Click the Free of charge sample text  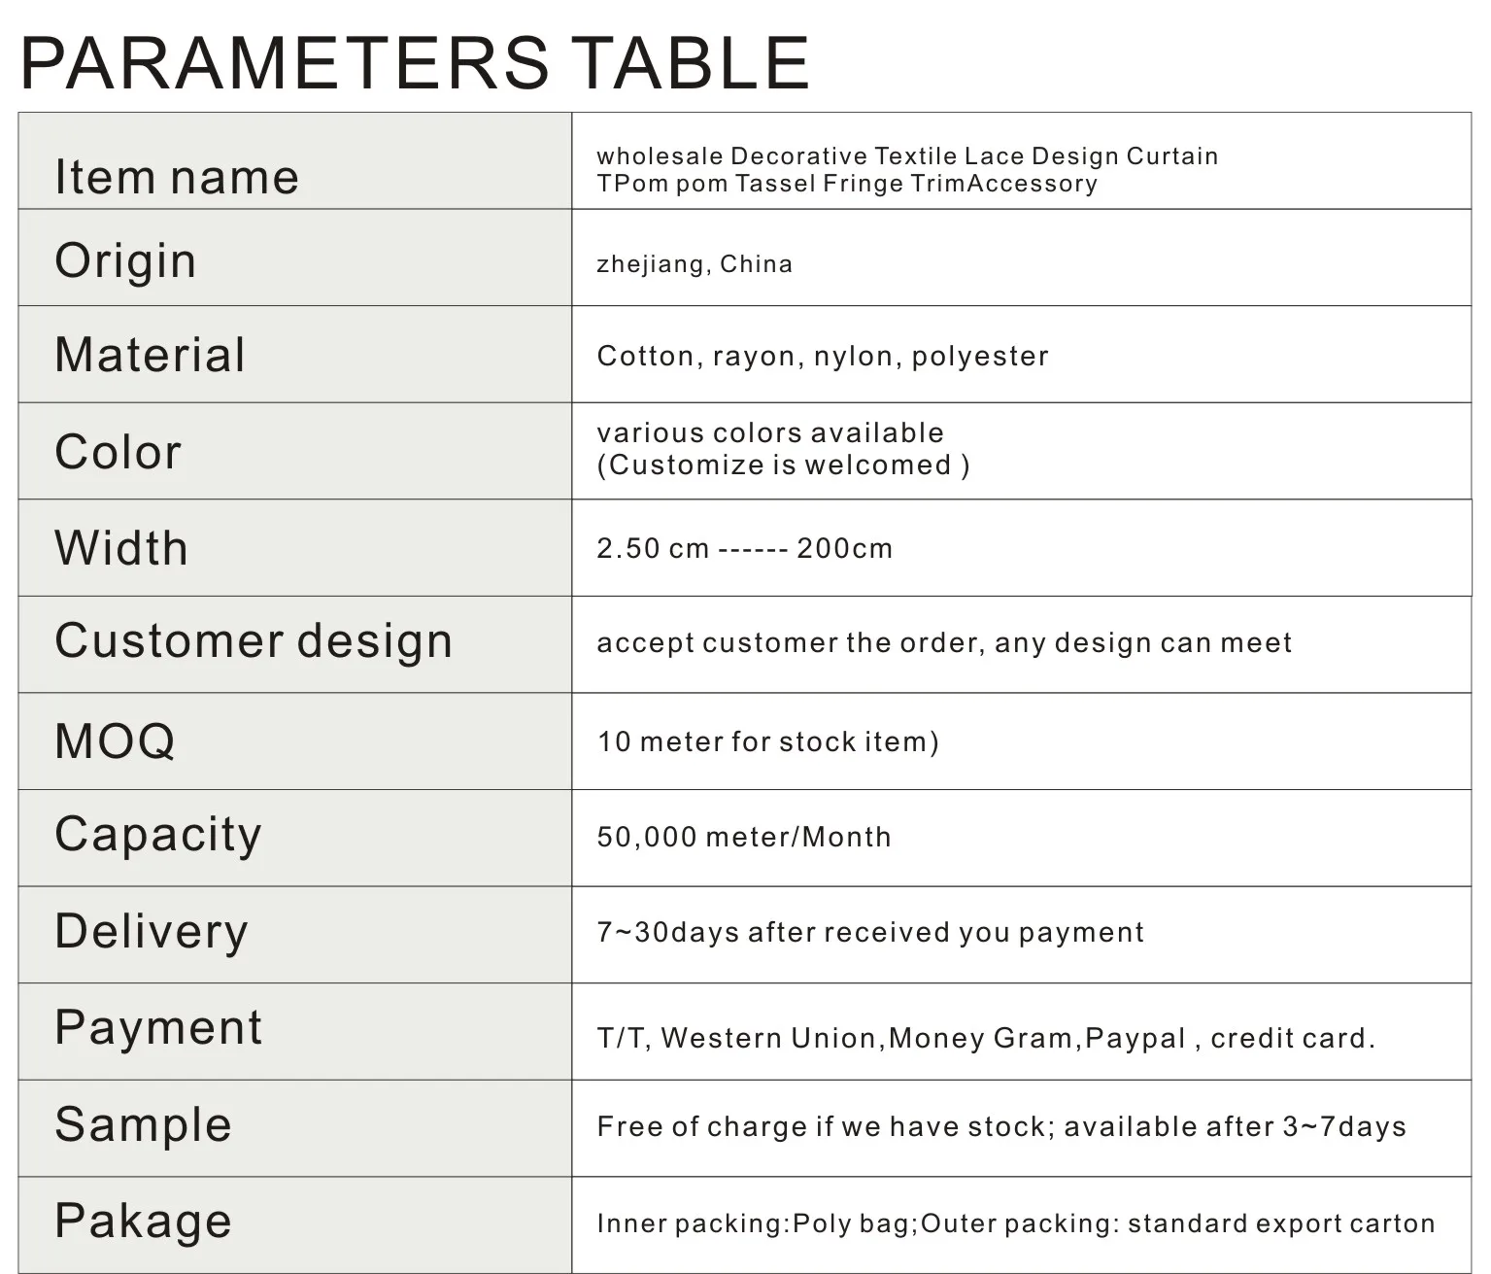coord(1001,1126)
